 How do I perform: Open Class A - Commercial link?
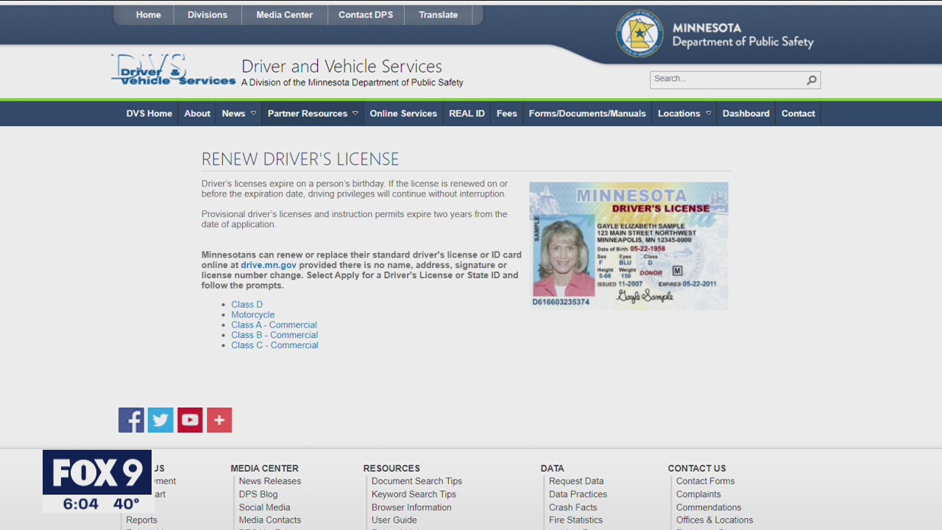click(274, 325)
